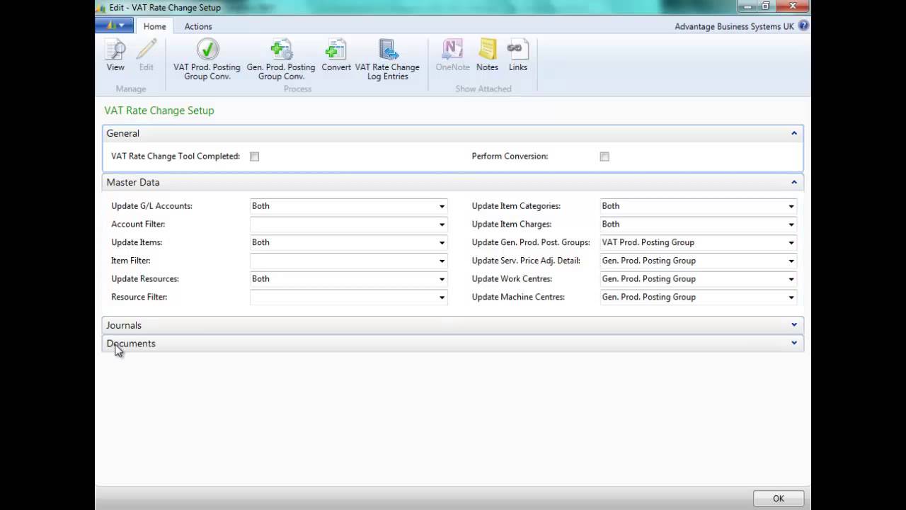Click the OK button
This screenshot has width=906, height=510.
click(x=779, y=498)
